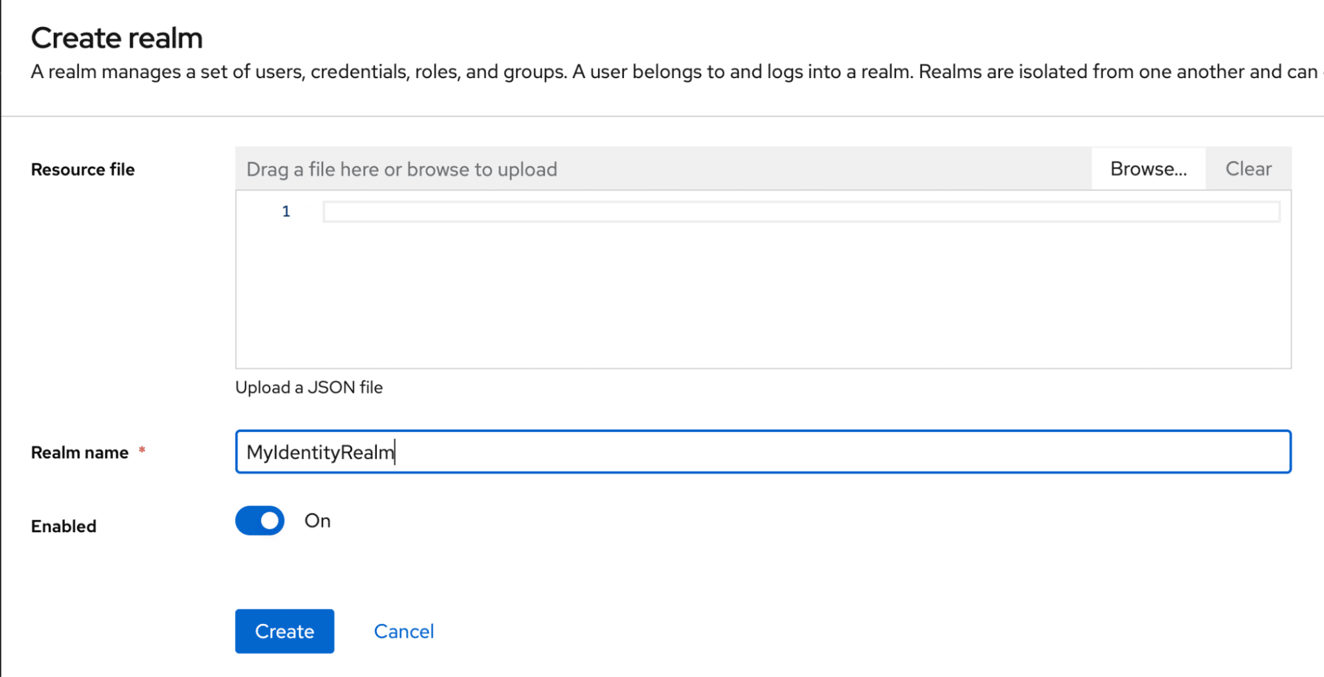Click the Upload a JSON file hint text

(309, 387)
